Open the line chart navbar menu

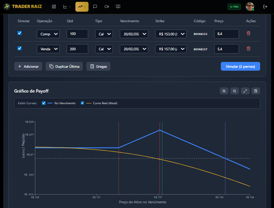[x=67, y=7]
